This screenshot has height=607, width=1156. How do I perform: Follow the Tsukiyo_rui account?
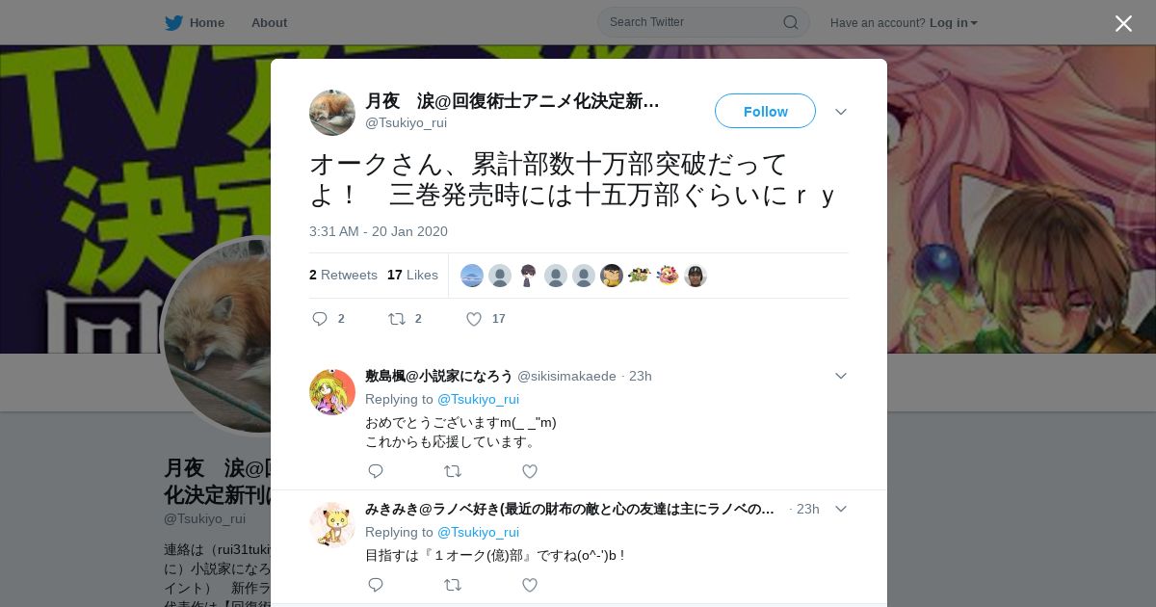(765, 111)
